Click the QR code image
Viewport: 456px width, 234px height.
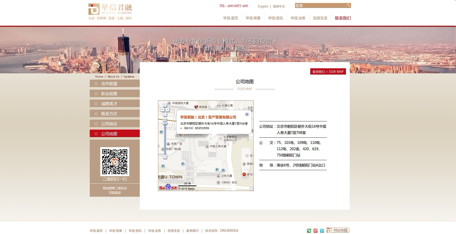click(x=115, y=161)
